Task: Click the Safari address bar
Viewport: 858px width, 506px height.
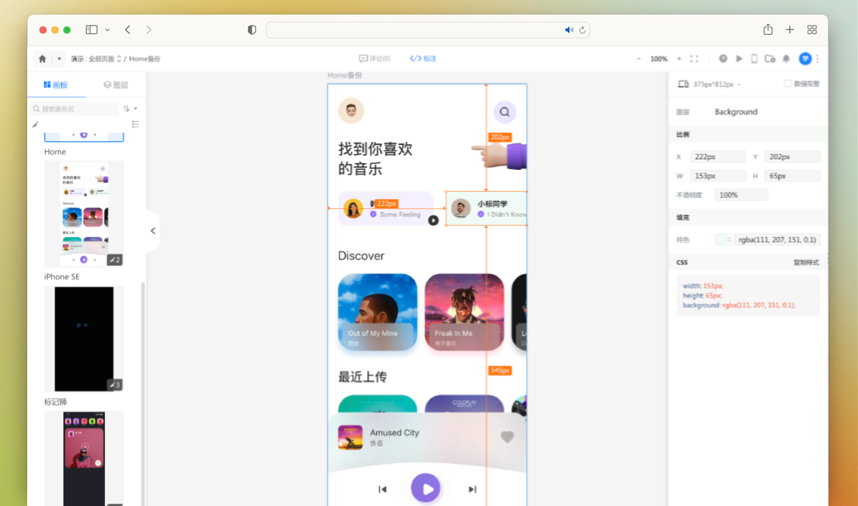Action: [x=427, y=30]
